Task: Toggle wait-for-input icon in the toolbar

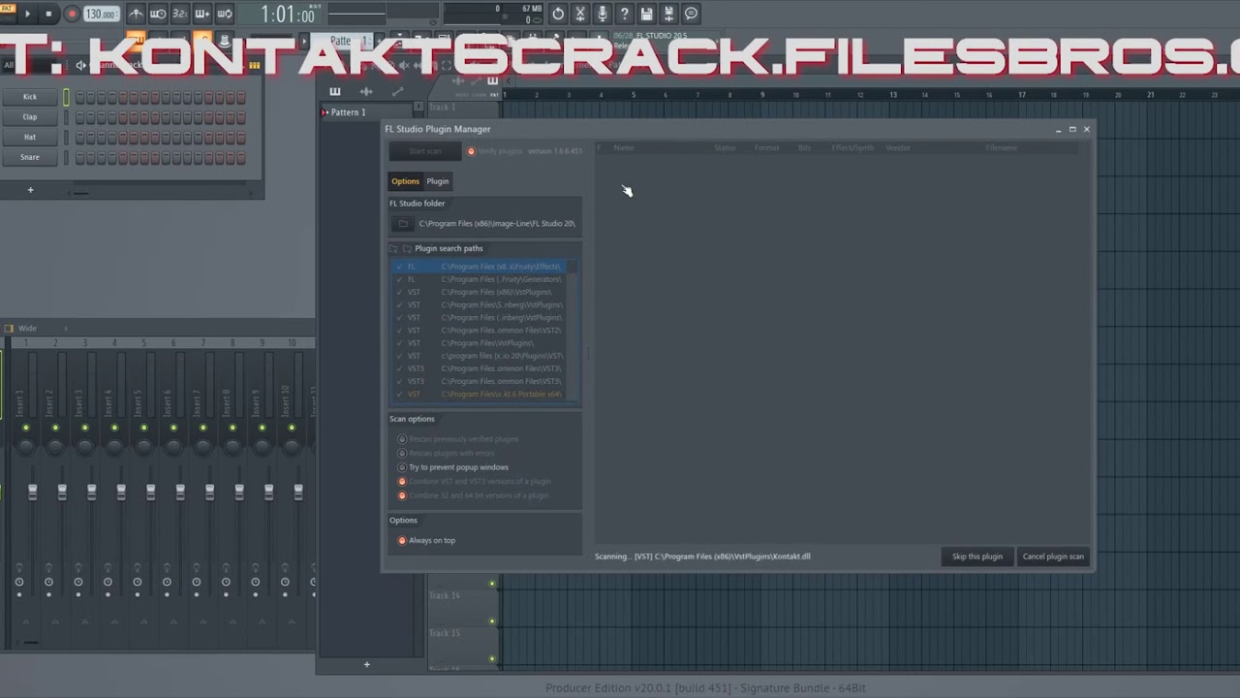Action: pos(158,14)
